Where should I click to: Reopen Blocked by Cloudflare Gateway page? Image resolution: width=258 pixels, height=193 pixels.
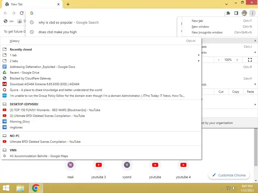(101, 78)
